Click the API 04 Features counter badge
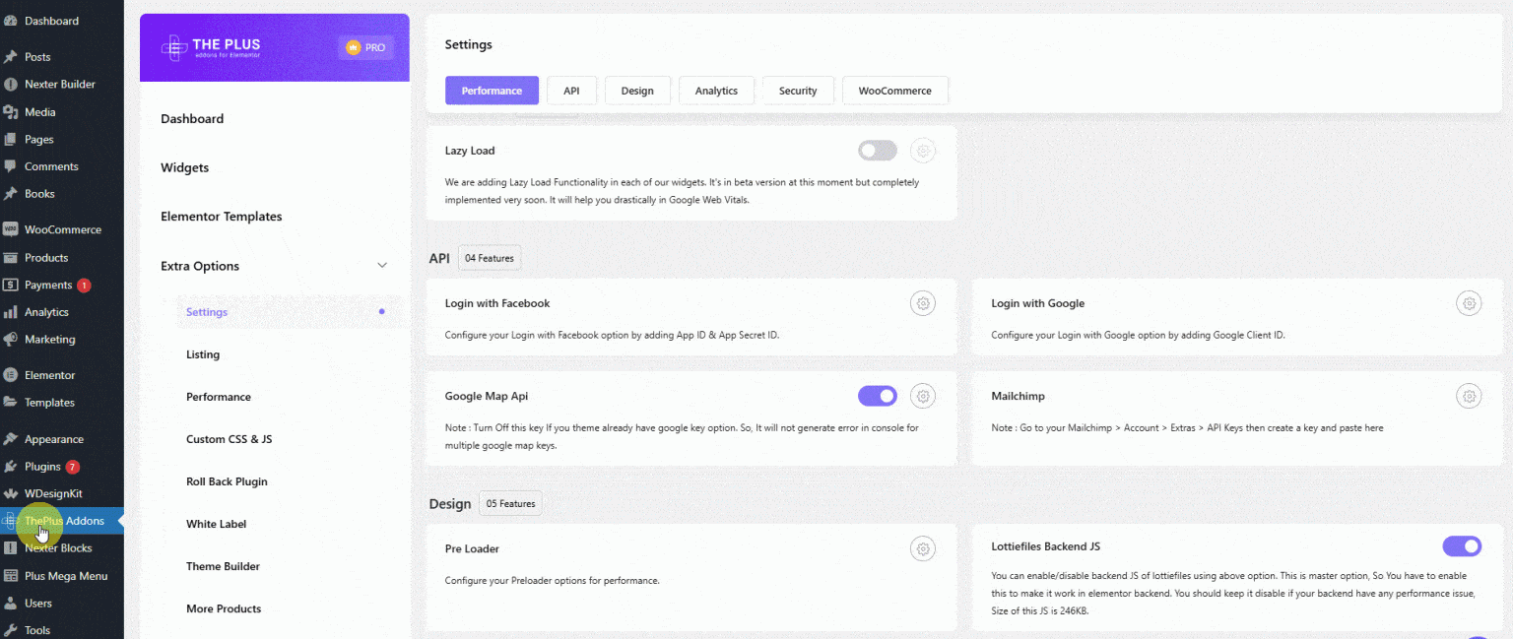1513x639 pixels. click(x=489, y=257)
